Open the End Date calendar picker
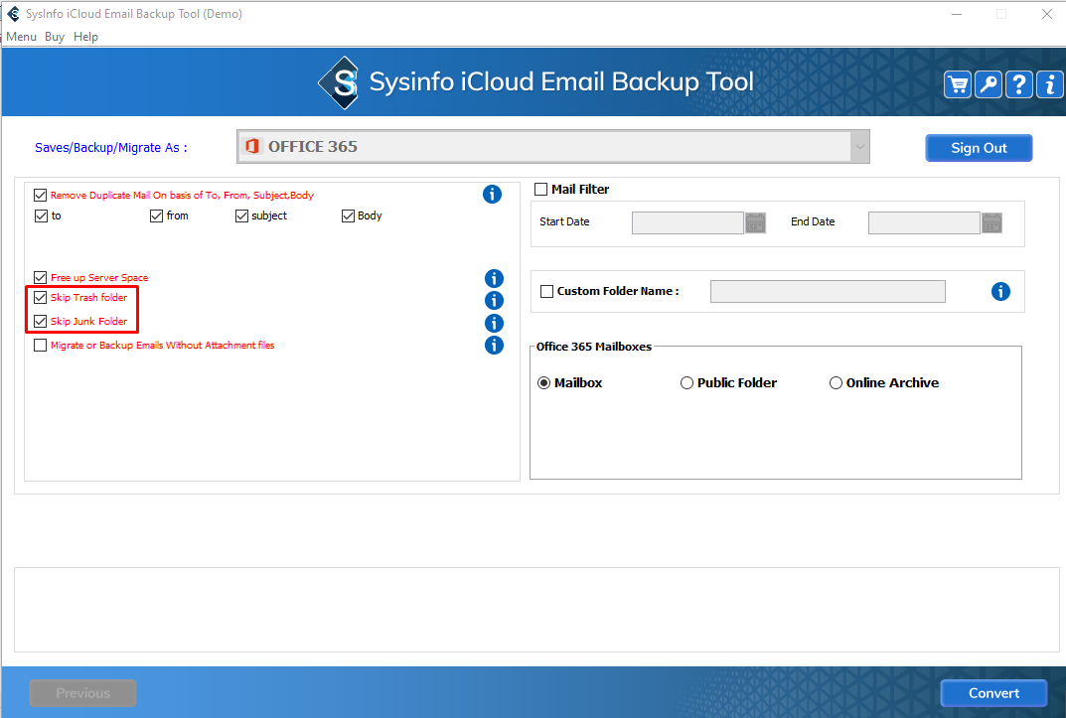This screenshot has width=1066, height=718. coord(991,222)
